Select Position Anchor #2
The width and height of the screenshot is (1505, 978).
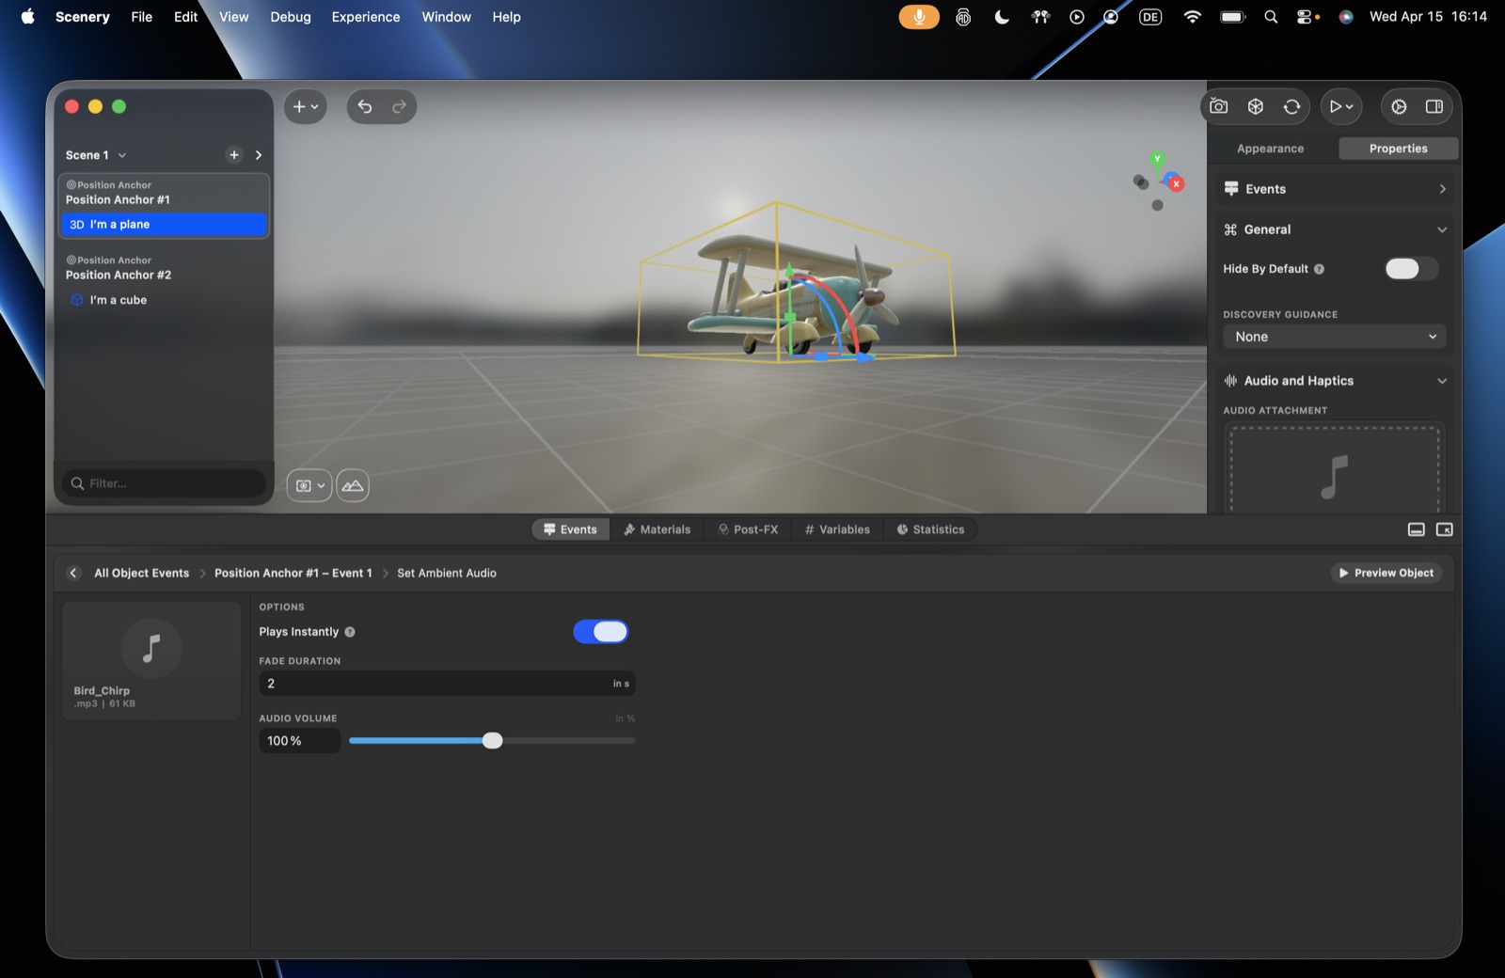(x=164, y=268)
